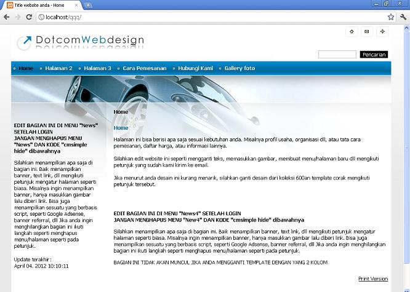Click the car banner image
The image size is (410, 292).
[x=201, y=90]
